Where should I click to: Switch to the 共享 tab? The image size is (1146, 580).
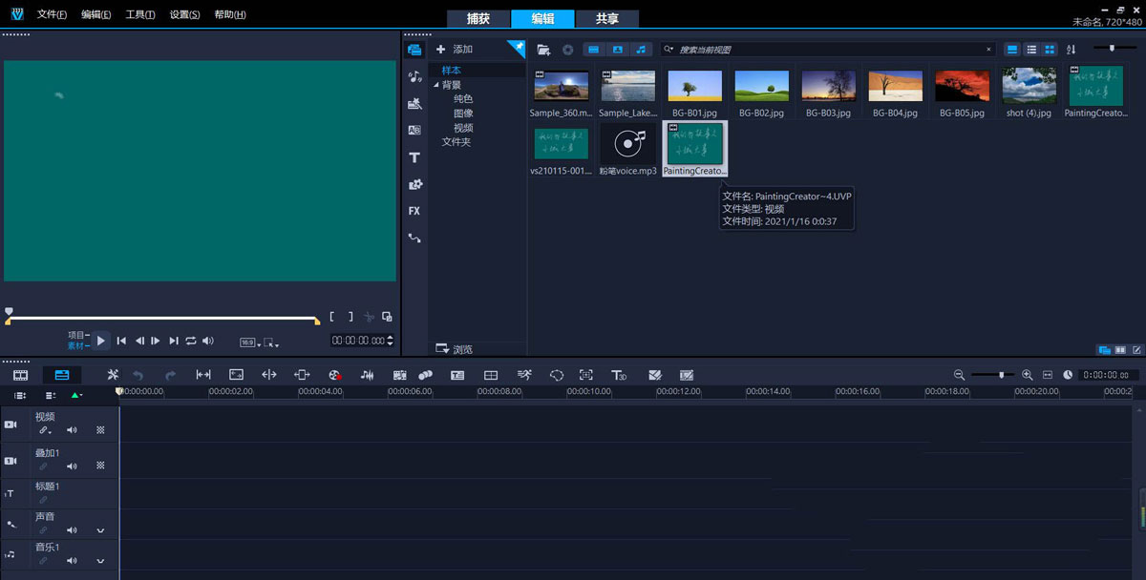coord(606,18)
